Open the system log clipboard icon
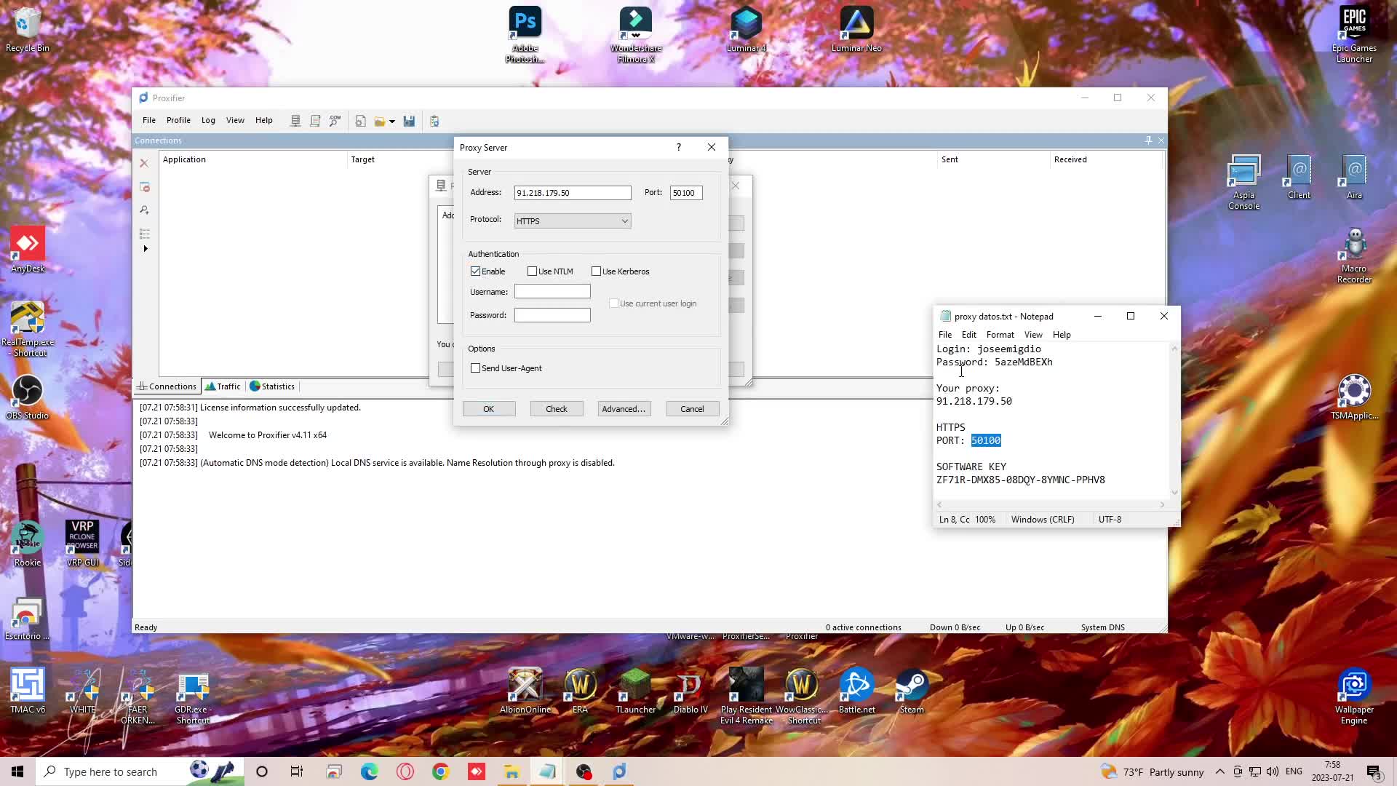The width and height of the screenshot is (1397, 786). pyautogui.click(x=434, y=121)
